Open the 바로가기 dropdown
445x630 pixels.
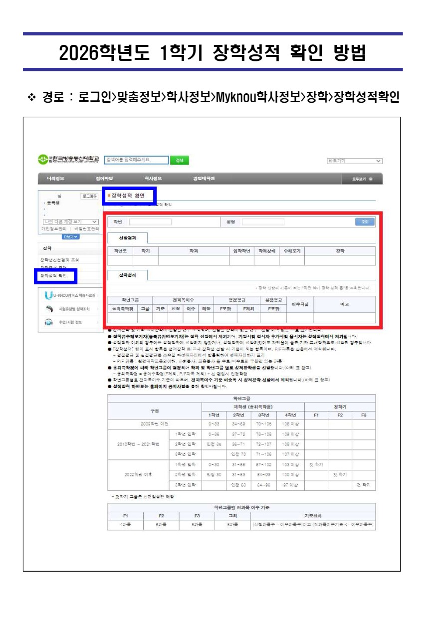(x=354, y=161)
